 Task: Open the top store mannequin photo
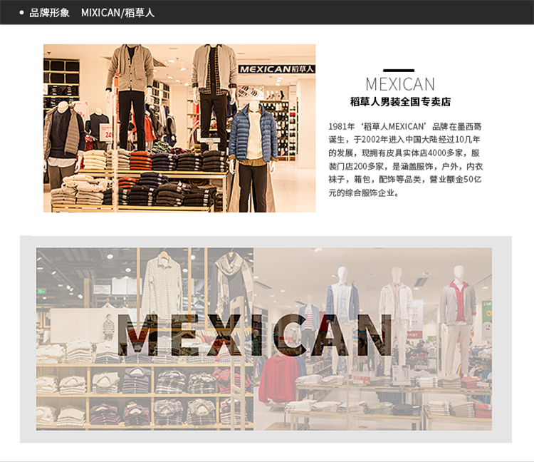pyautogui.click(x=179, y=128)
